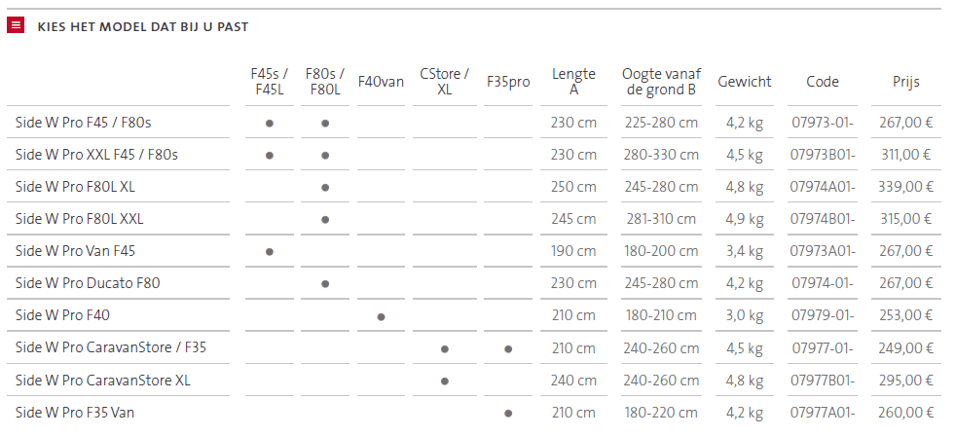955x436 pixels.
Task: Click the KIES HET MODEL DAT BIJ U PAST heading
Action: point(142,27)
